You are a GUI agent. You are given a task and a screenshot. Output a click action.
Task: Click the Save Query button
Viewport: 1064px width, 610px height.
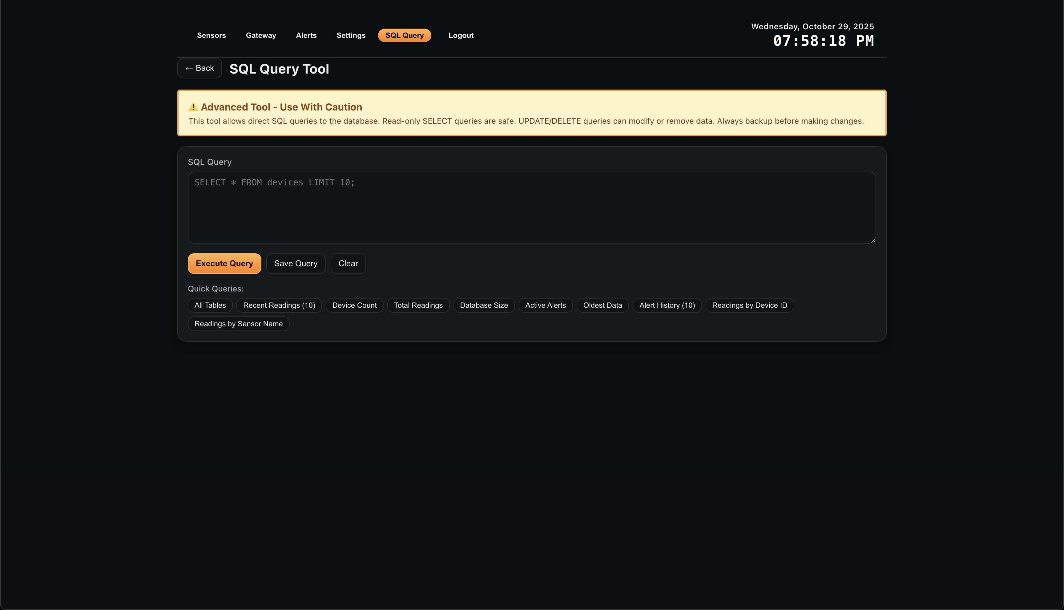296,263
